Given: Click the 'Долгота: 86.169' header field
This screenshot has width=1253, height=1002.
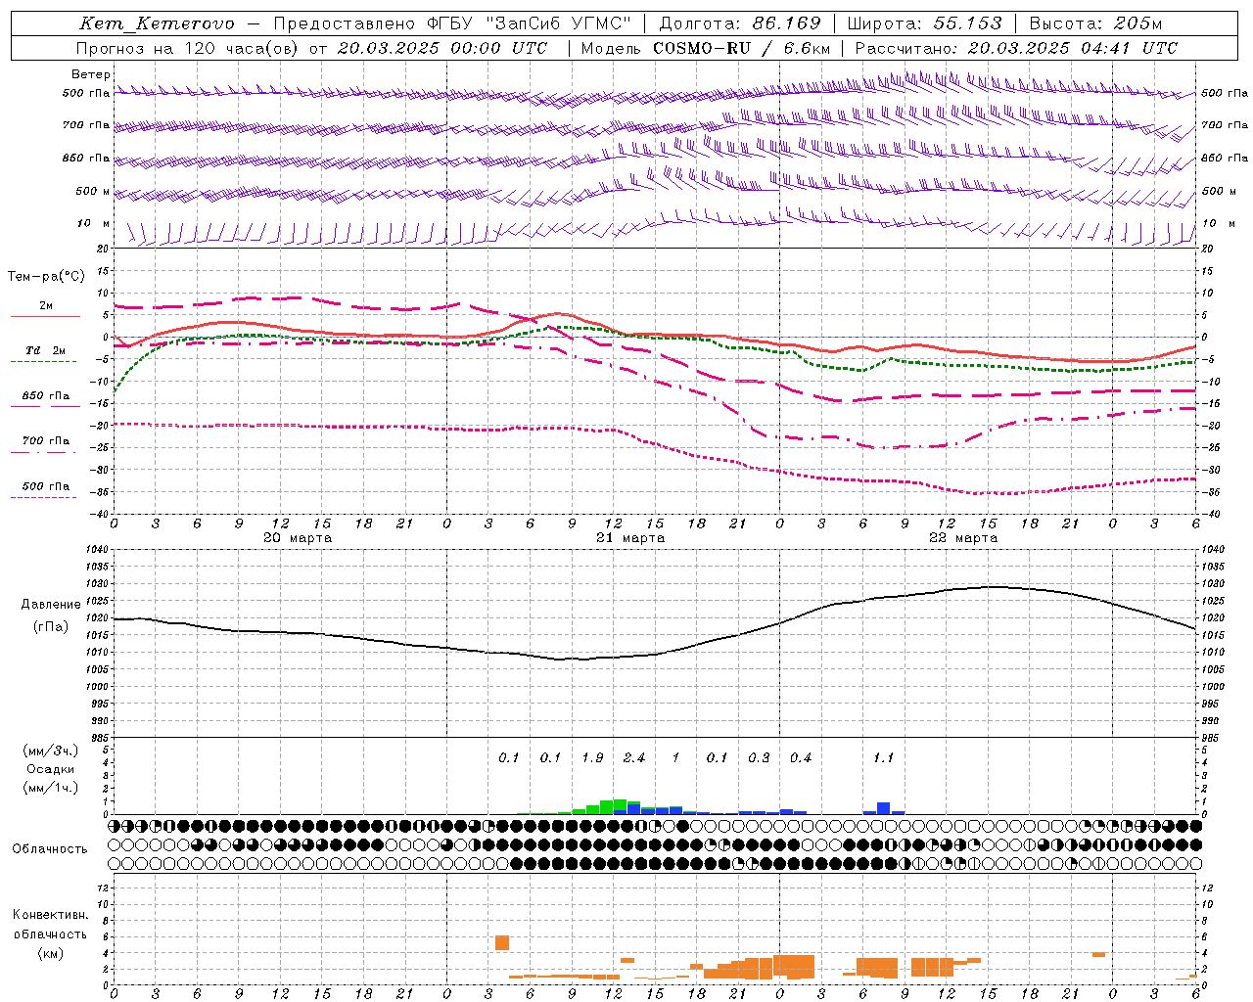Looking at the screenshot, I should click(x=740, y=23).
